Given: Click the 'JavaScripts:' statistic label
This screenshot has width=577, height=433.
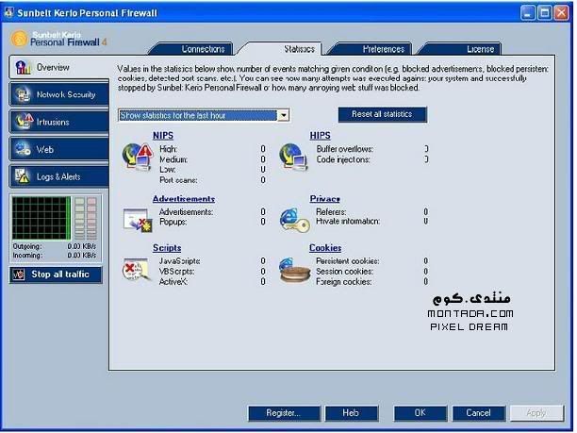Looking at the screenshot, I should tap(179, 261).
